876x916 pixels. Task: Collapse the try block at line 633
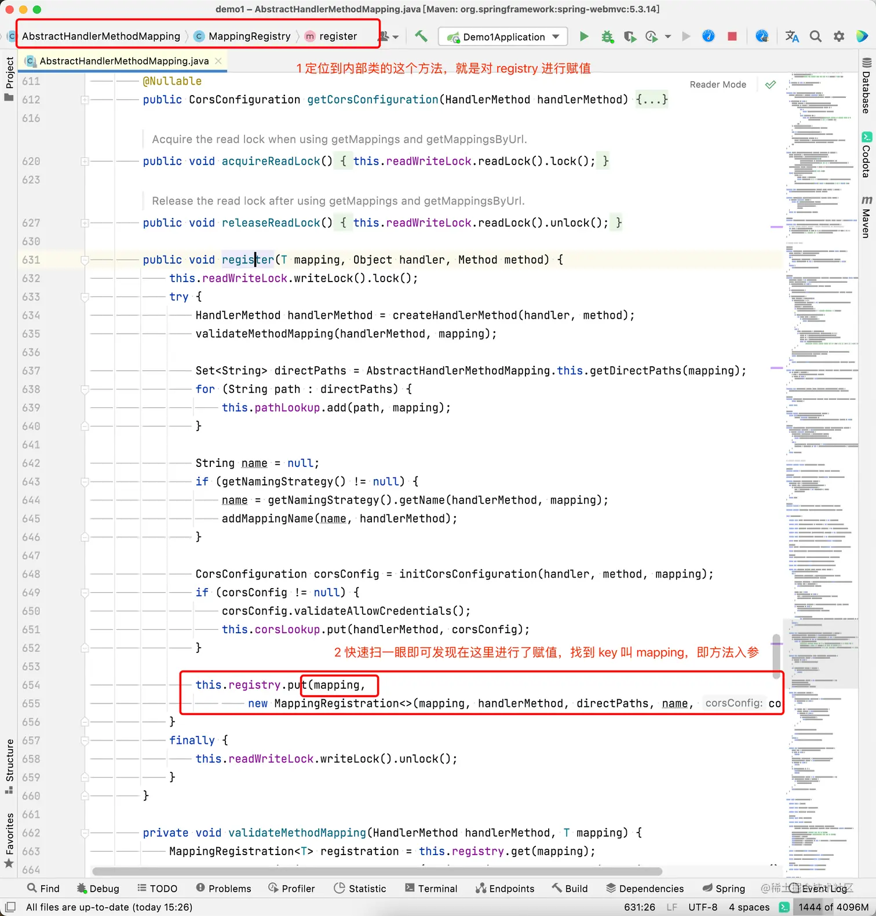pos(85,297)
